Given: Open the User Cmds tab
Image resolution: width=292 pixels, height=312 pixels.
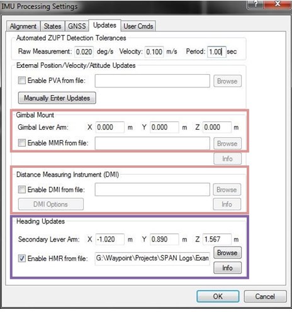Looking at the screenshot, I should (x=138, y=26).
